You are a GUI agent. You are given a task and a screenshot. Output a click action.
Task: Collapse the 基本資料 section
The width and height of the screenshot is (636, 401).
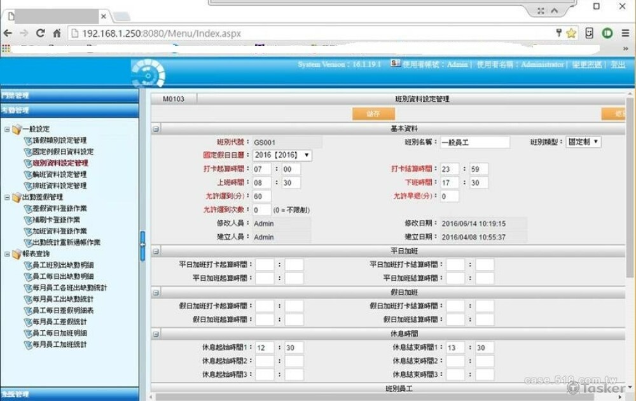[x=155, y=127]
